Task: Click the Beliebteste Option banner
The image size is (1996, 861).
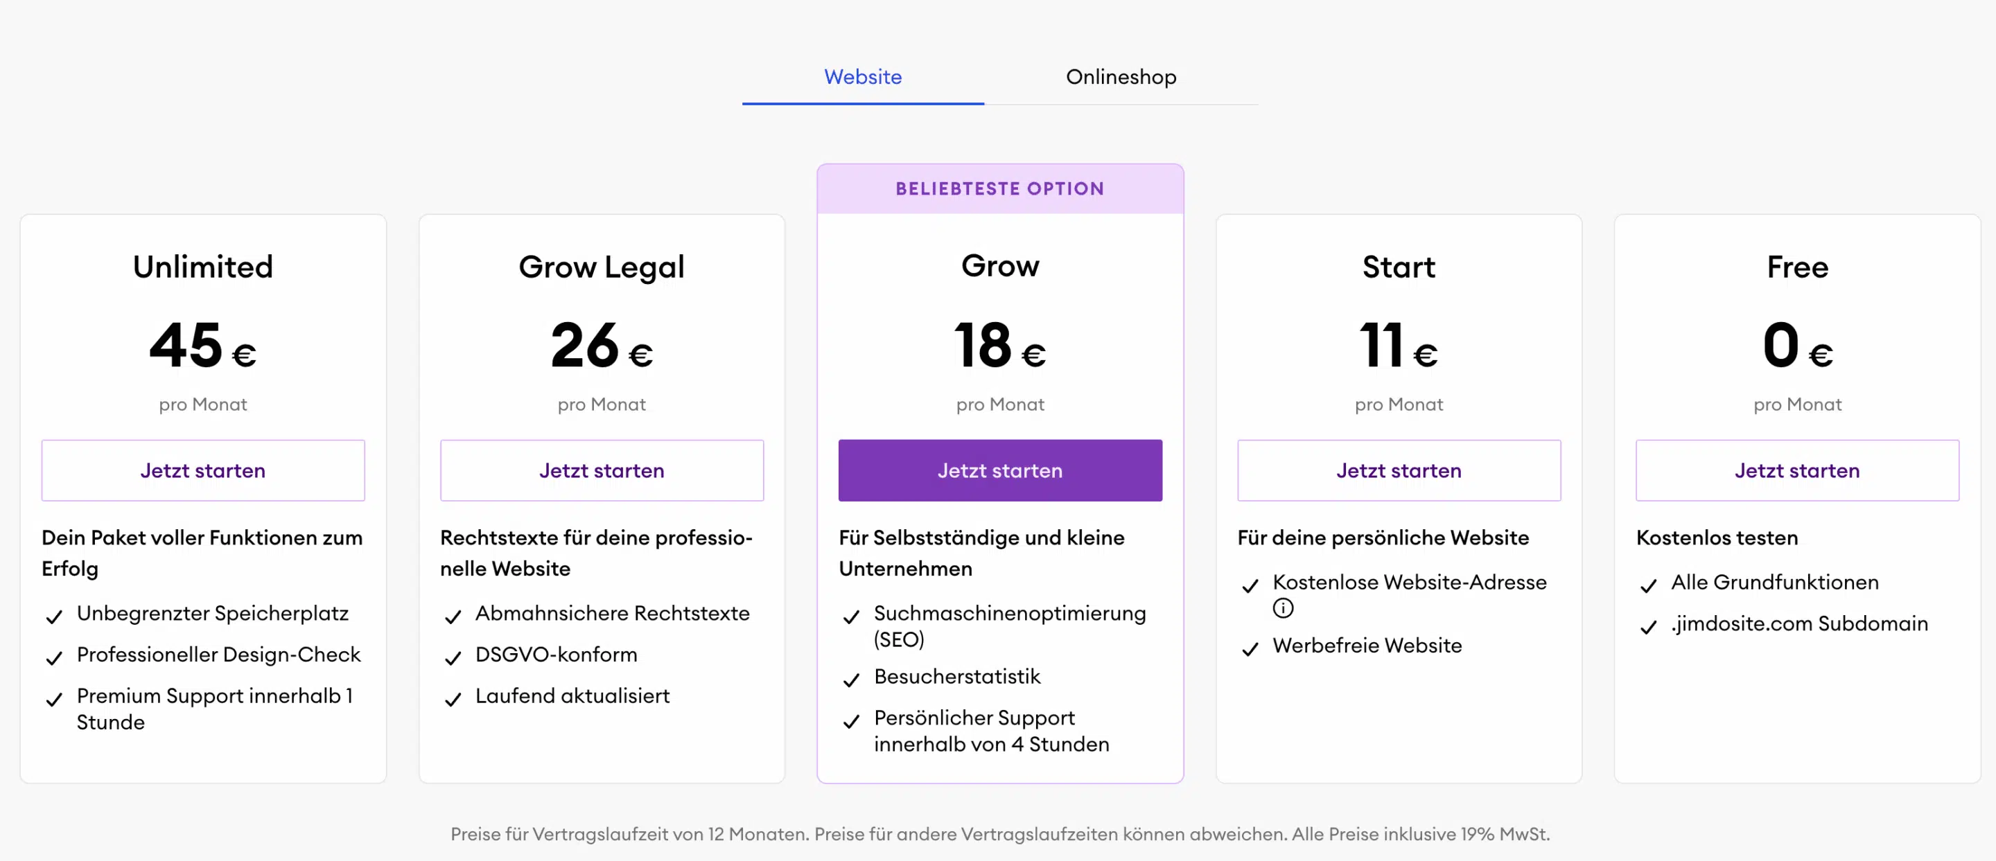Action: point(1000,189)
